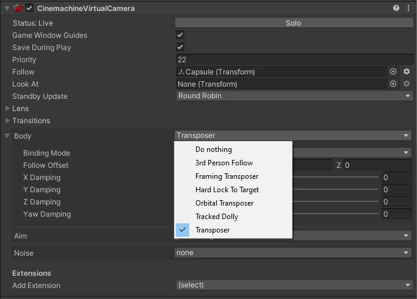Click the Yaw Damping slider track
Image resolution: width=417 pixels, height=299 pixels.
tap(335, 214)
